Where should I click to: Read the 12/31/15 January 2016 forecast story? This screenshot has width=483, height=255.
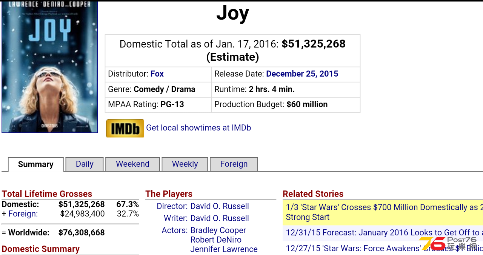(383, 233)
